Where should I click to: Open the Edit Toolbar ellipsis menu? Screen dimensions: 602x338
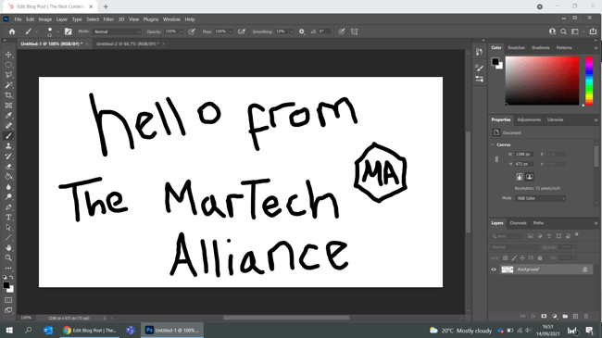click(8, 269)
